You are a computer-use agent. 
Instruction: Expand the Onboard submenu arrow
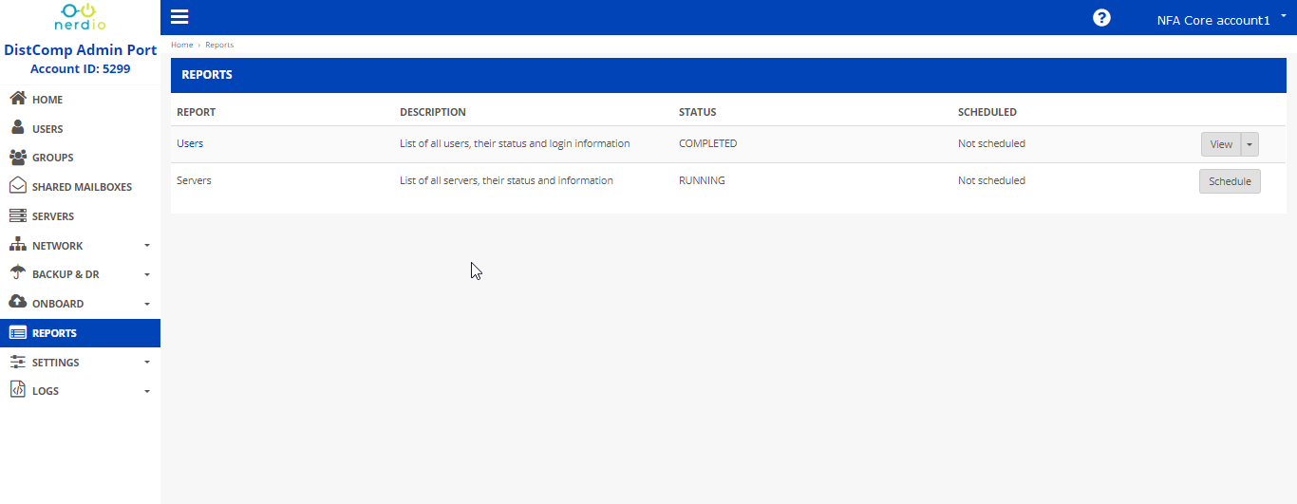(147, 305)
